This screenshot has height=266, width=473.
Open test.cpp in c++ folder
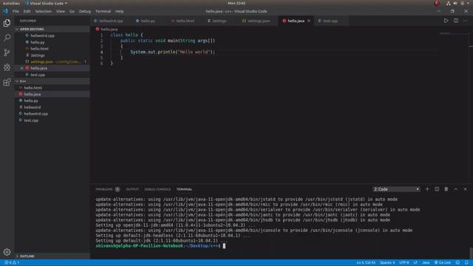(52, 120)
